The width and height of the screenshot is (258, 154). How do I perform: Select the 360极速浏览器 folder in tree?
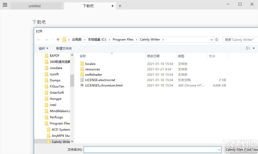coord(58,62)
